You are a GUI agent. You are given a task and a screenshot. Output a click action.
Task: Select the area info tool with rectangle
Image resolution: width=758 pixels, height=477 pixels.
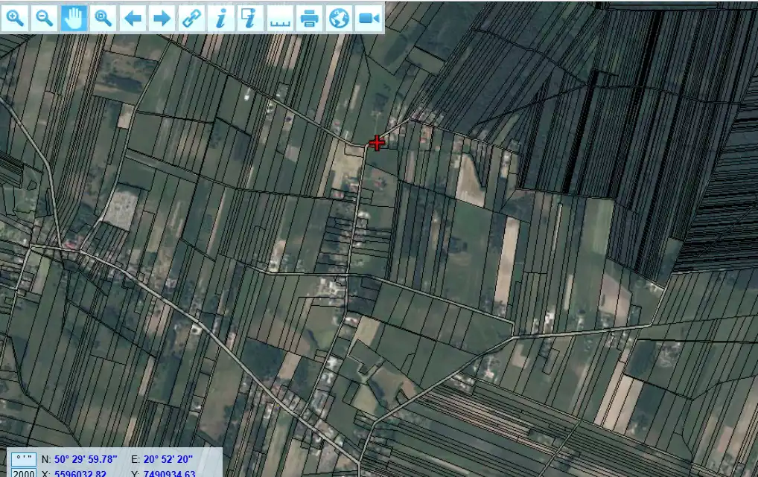pos(250,19)
